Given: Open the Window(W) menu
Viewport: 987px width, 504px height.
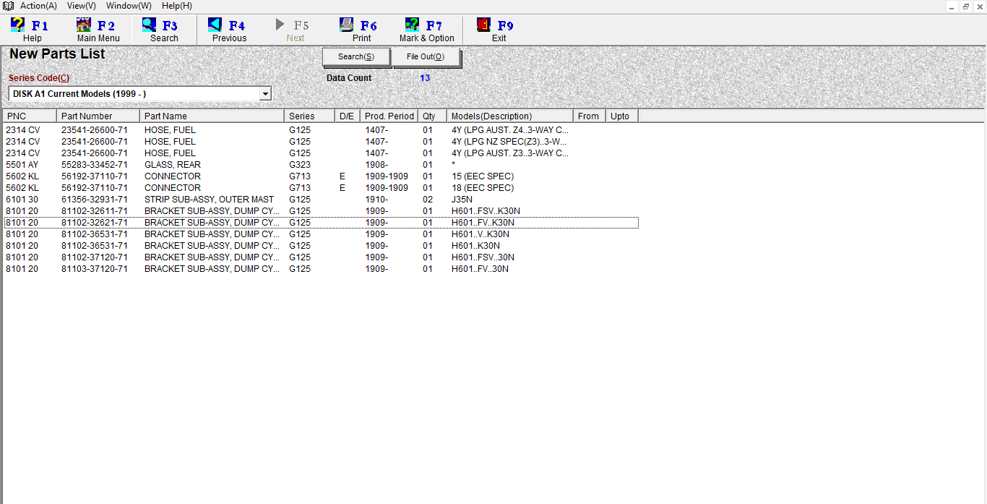Looking at the screenshot, I should (129, 6).
